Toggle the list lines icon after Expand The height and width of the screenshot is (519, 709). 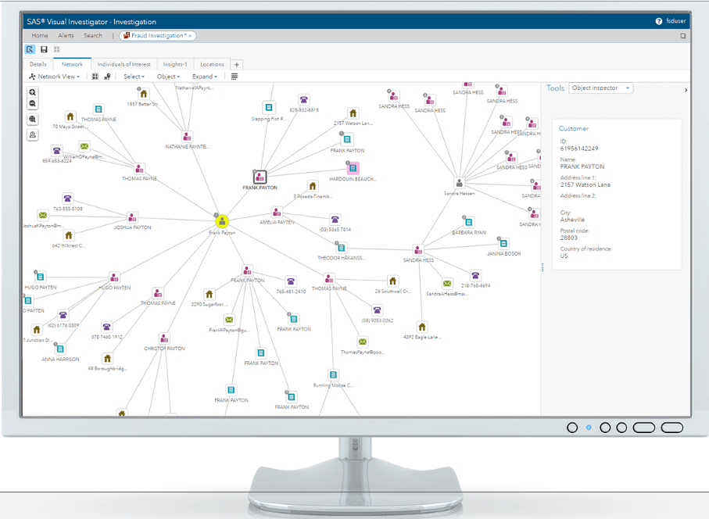(x=234, y=77)
